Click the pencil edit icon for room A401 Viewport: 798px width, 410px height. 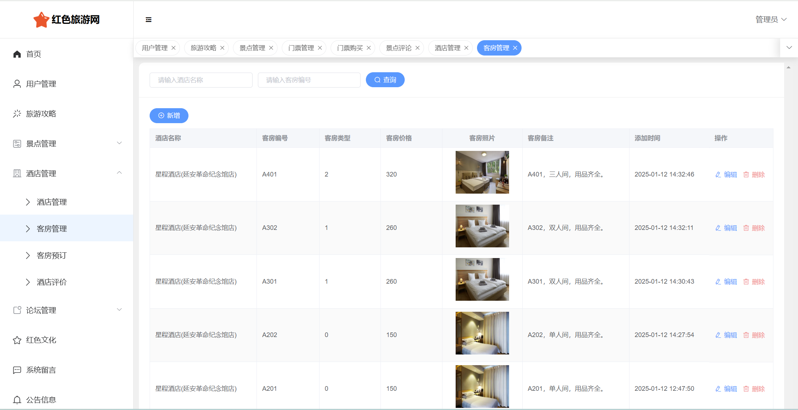coord(718,174)
